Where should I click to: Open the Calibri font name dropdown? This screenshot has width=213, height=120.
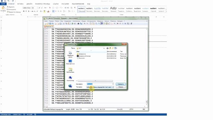click(x=31, y=8)
